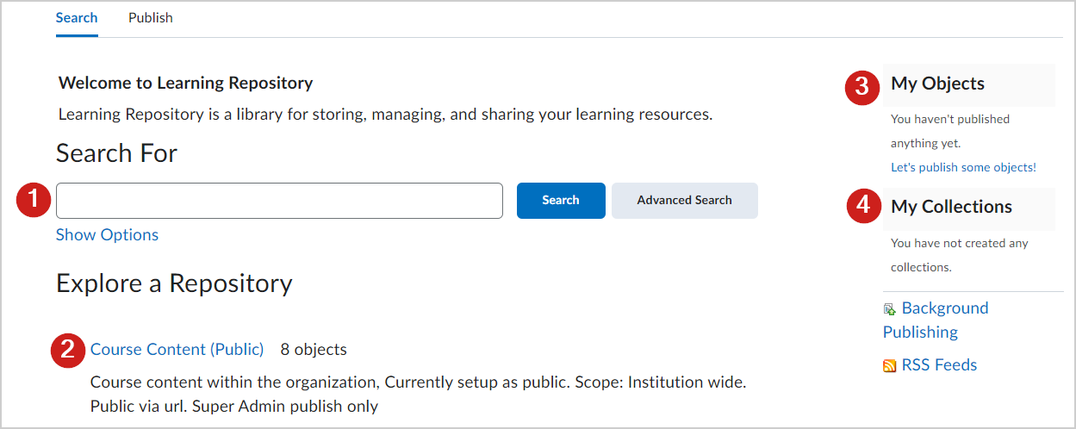Click the red number 2 callout marker
The image size is (1076, 429).
pos(67,350)
